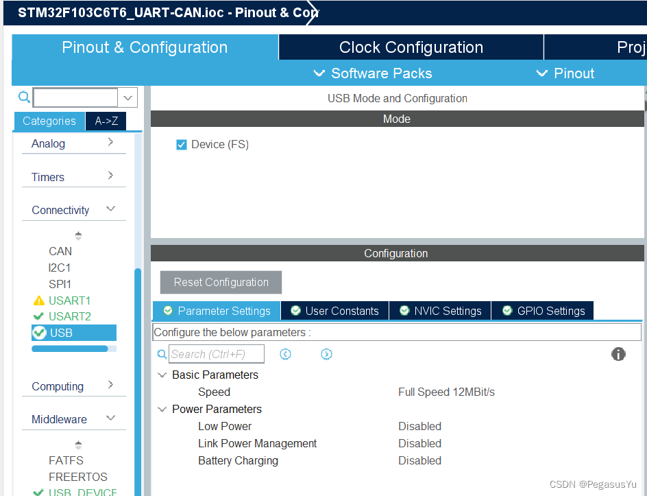Switch to Pinout & Configuration tab
This screenshot has width=647, height=496.
click(x=145, y=47)
